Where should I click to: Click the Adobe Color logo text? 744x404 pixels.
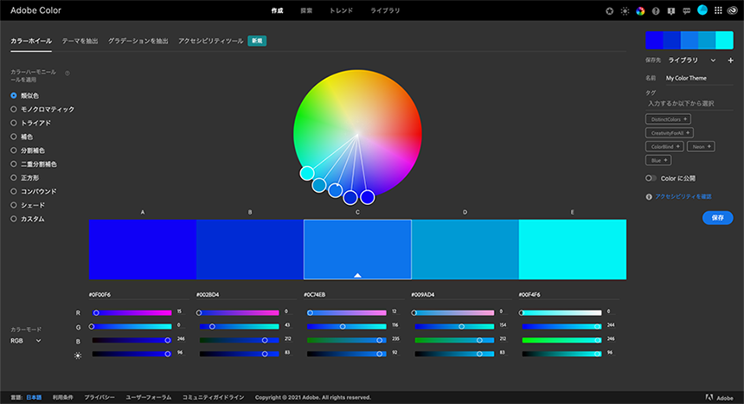(35, 10)
